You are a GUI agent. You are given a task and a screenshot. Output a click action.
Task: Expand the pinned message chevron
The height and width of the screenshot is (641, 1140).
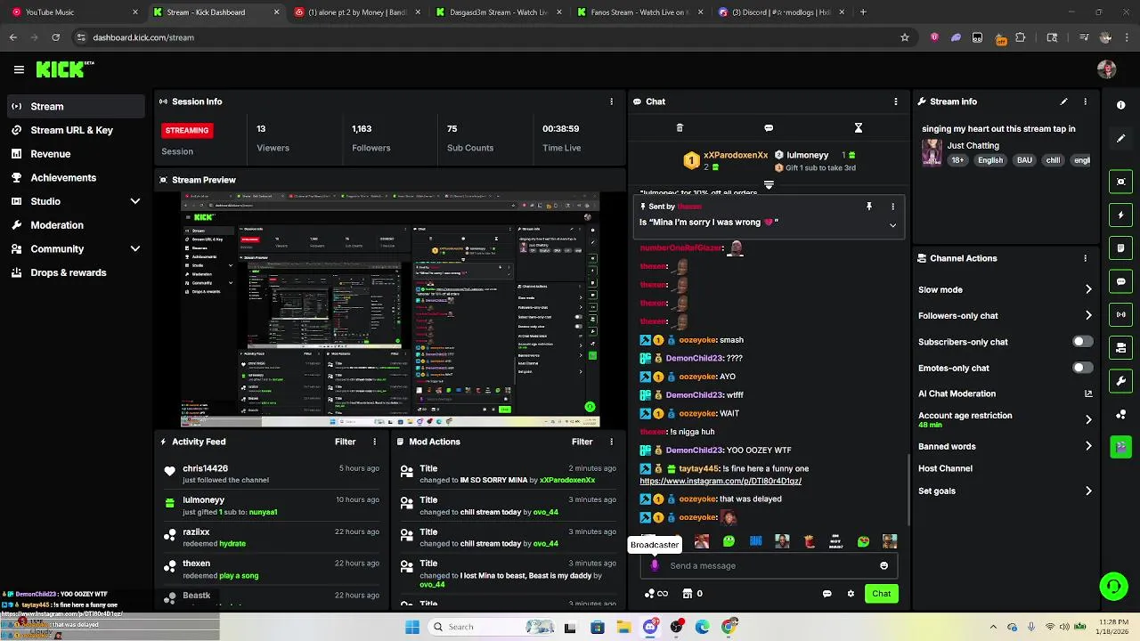tap(892, 225)
